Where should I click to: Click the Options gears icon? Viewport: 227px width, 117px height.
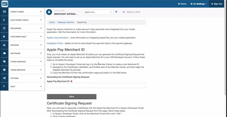(4, 78)
